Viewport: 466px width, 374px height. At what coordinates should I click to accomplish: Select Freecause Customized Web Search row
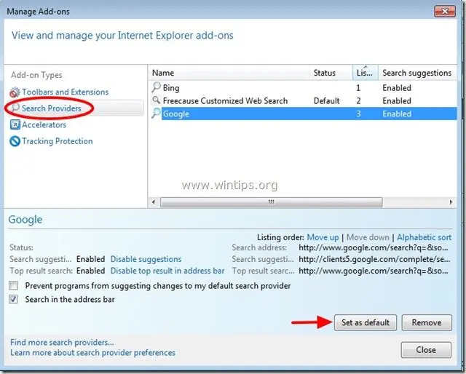pos(303,100)
